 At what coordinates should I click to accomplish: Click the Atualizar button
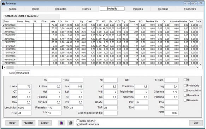(x=28, y=123)
